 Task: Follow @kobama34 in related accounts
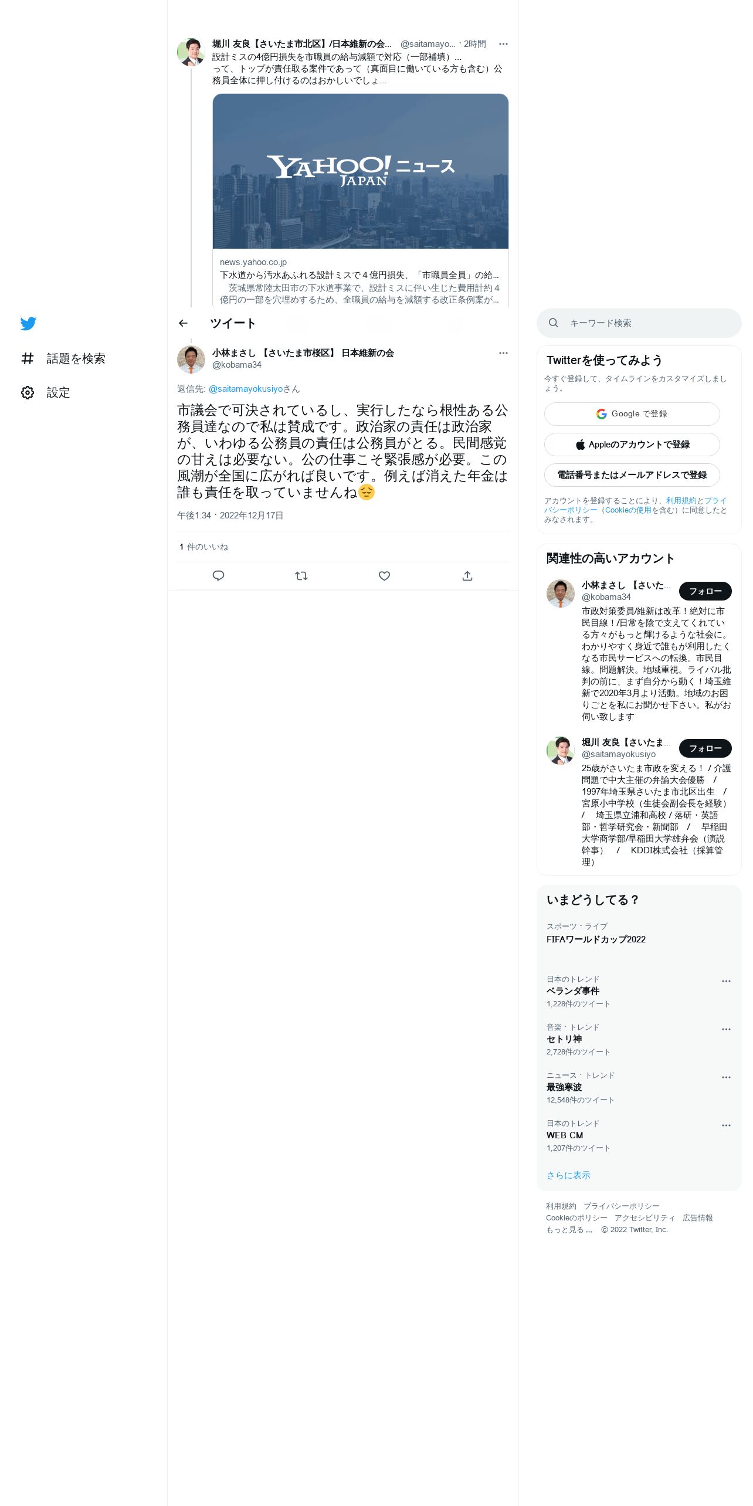pyautogui.click(x=705, y=591)
